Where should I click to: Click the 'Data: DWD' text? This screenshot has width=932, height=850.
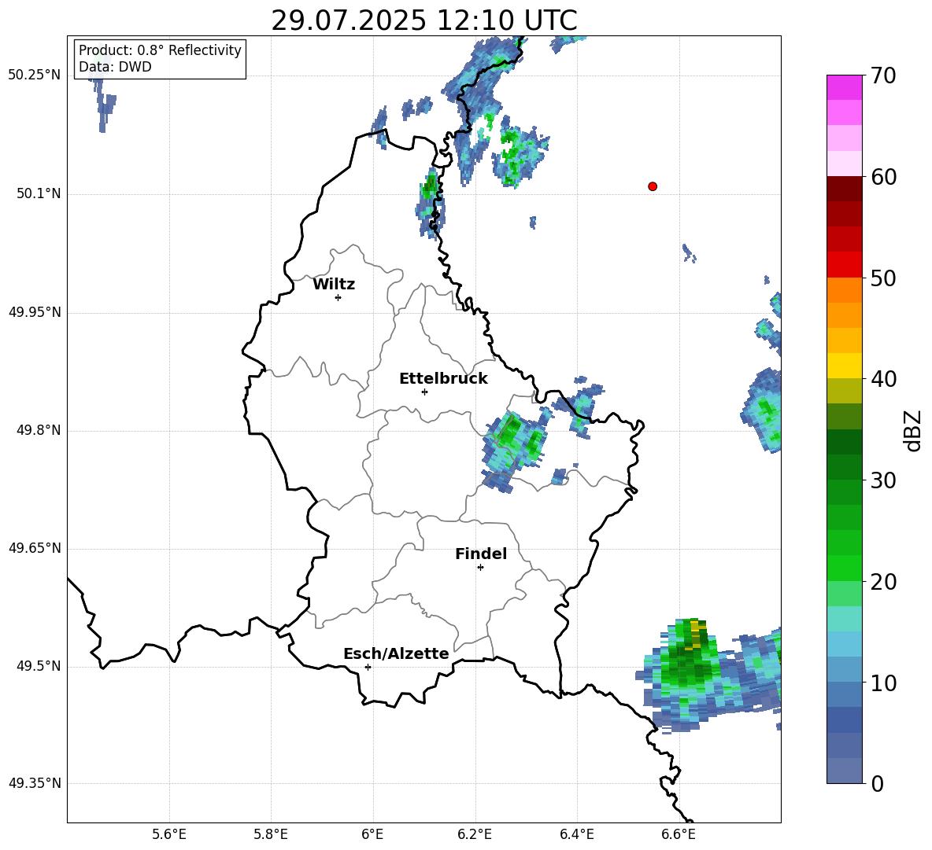point(115,67)
